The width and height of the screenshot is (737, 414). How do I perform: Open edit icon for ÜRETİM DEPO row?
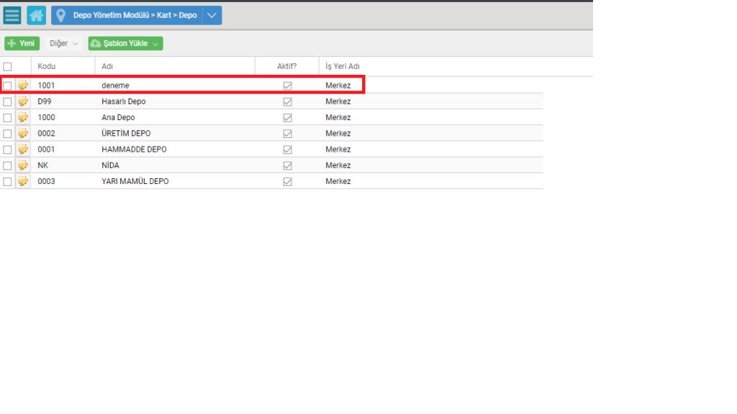point(23,133)
